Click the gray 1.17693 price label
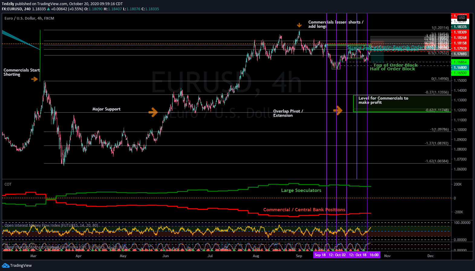Image resolution: width=475 pixels, height=271 pixels. (x=460, y=54)
